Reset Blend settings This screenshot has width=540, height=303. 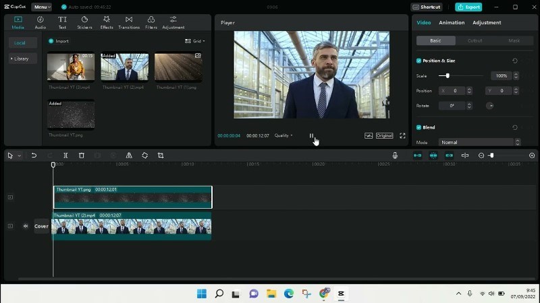(515, 127)
